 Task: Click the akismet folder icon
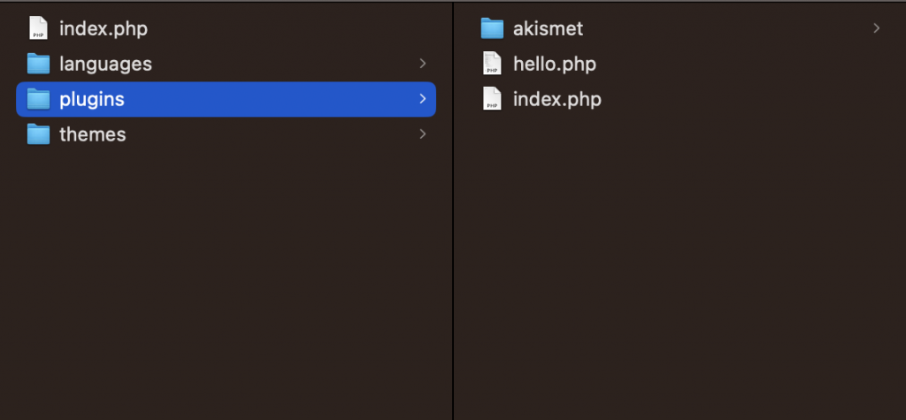pos(492,28)
